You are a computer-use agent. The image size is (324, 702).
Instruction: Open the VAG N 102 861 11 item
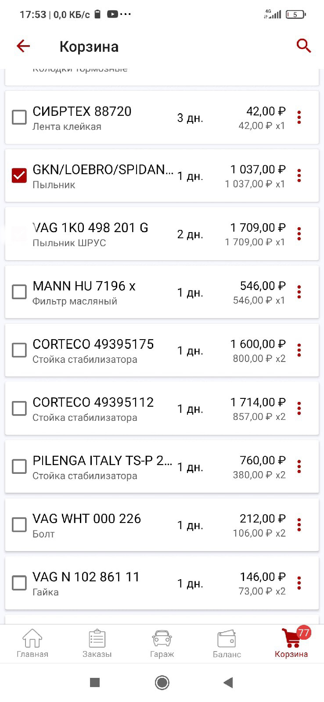pyautogui.click(x=86, y=583)
